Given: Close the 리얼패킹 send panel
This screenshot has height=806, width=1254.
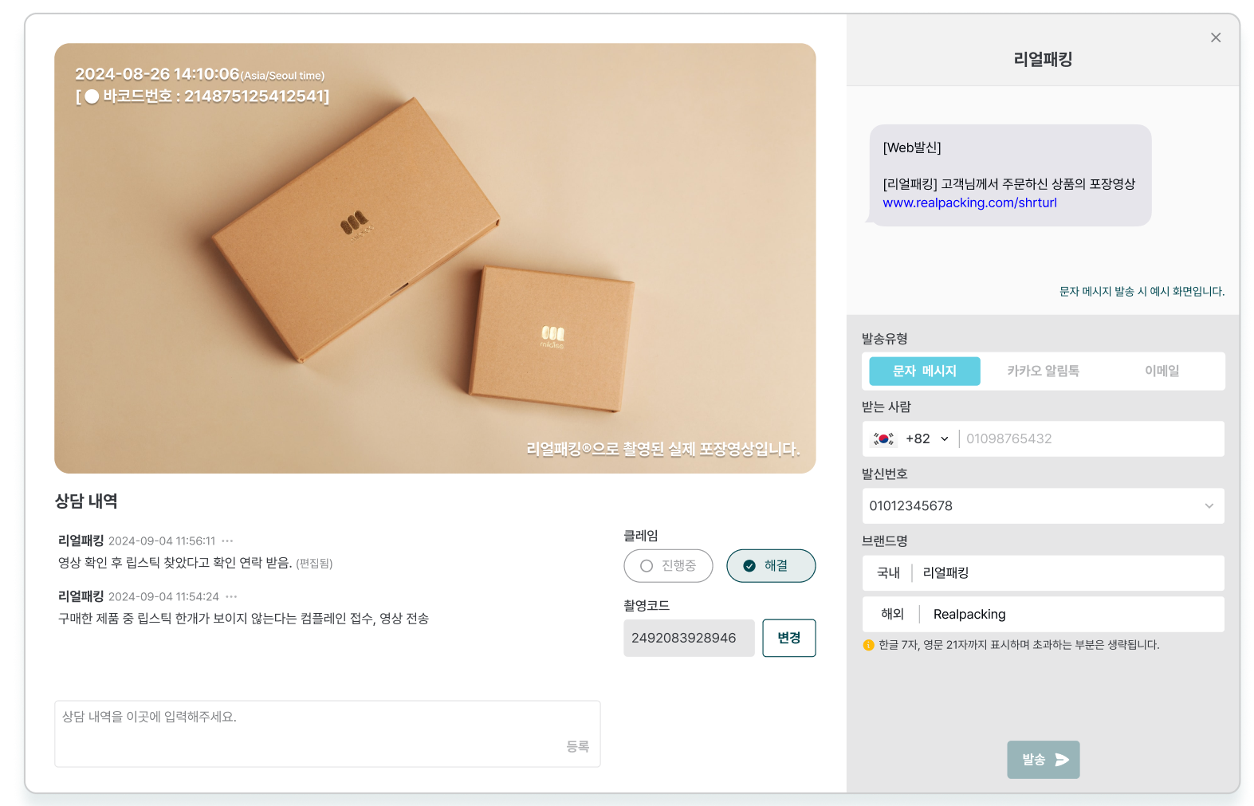Looking at the screenshot, I should (1215, 37).
